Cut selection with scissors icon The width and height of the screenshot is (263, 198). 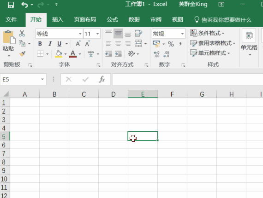click(22, 33)
